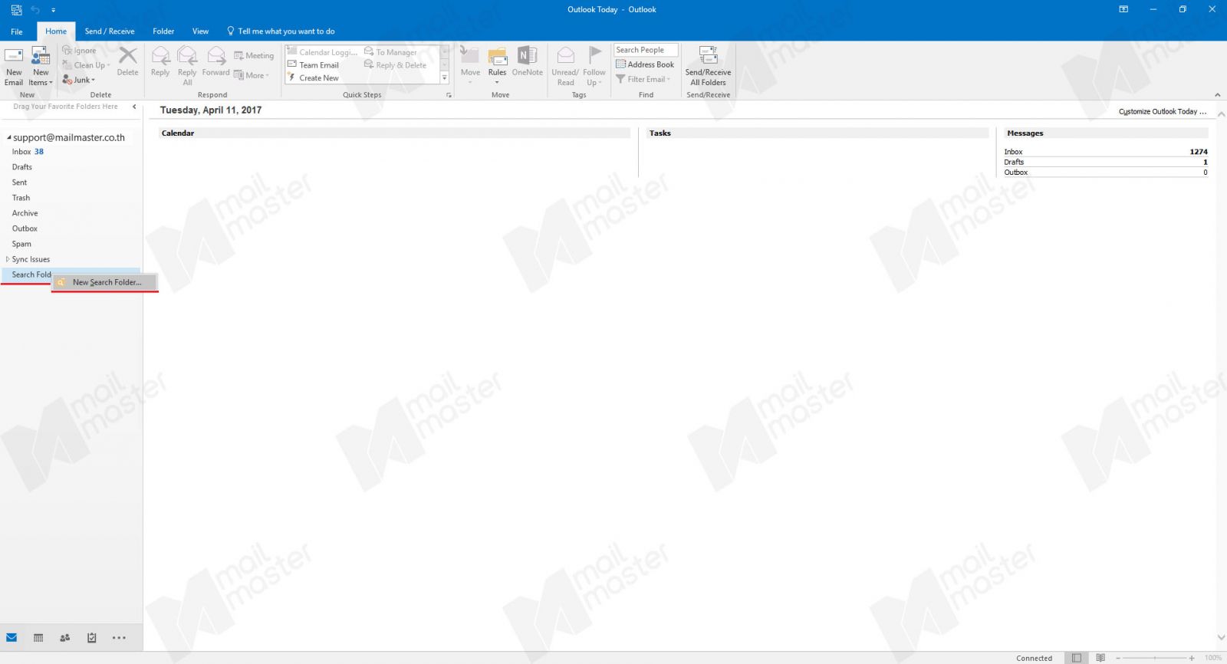Open the Quick Steps dialog launcher
Viewport: 1227px width, 664px height.
449,95
